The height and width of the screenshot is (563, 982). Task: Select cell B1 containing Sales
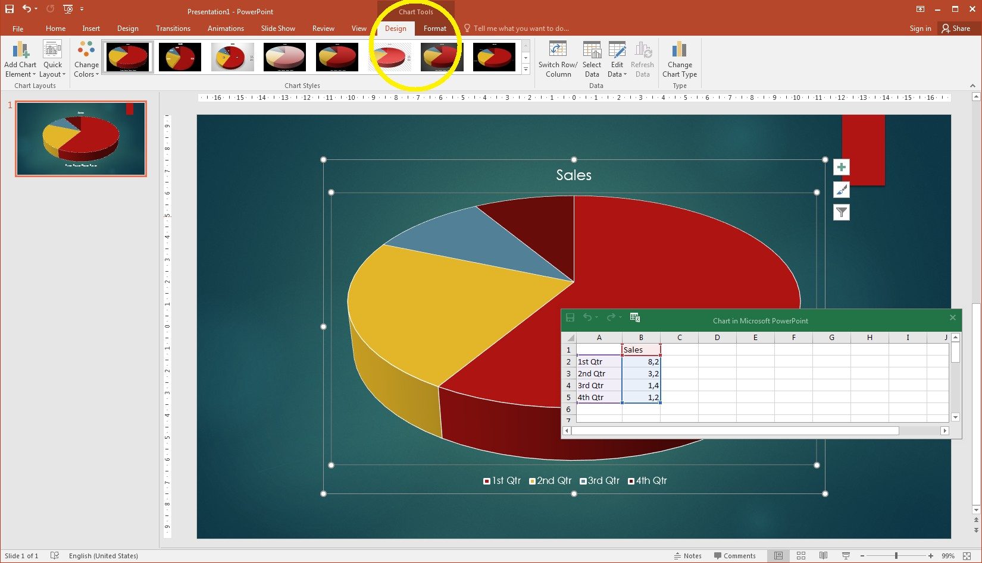[641, 350]
